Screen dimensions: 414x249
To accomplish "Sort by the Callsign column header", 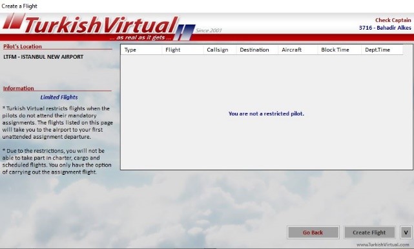I will 220,50.
